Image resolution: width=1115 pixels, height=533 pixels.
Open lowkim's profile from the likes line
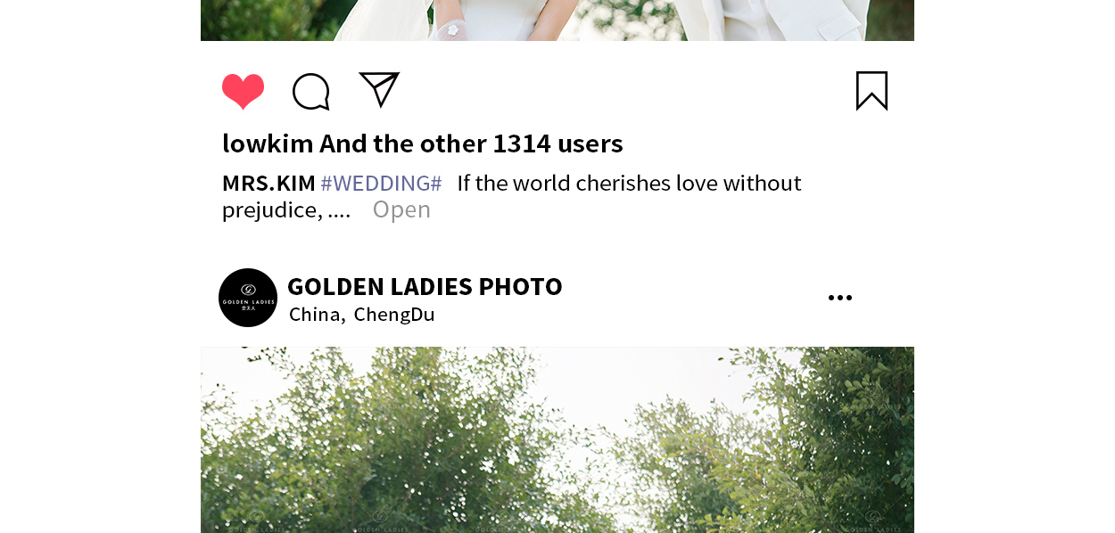(268, 143)
